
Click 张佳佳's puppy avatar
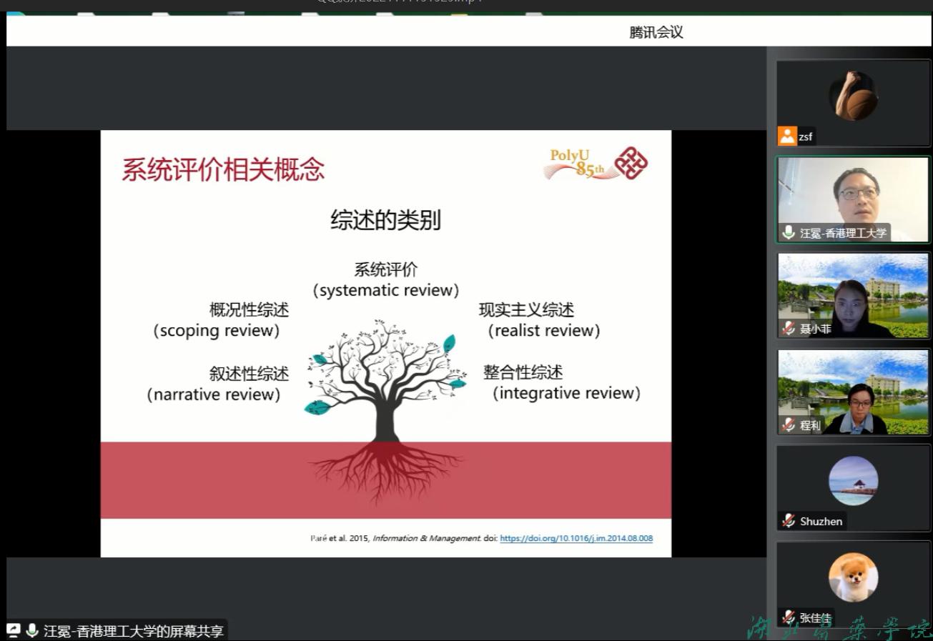(x=853, y=577)
